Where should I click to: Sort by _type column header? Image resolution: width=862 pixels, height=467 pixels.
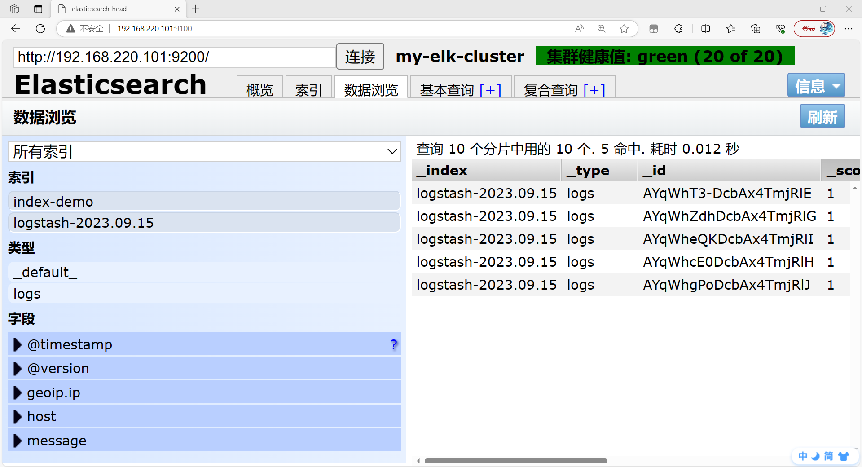click(599, 170)
